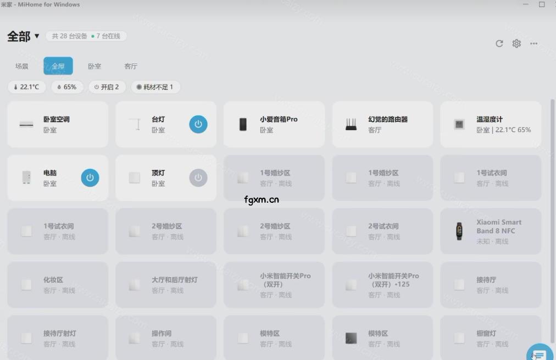The image size is (556, 360).
Task: Click the 幻觉的路由器 router icon
Action: [x=351, y=124]
